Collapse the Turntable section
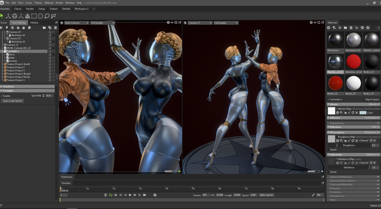The width and height of the screenshot is (381, 209). point(1,90)
